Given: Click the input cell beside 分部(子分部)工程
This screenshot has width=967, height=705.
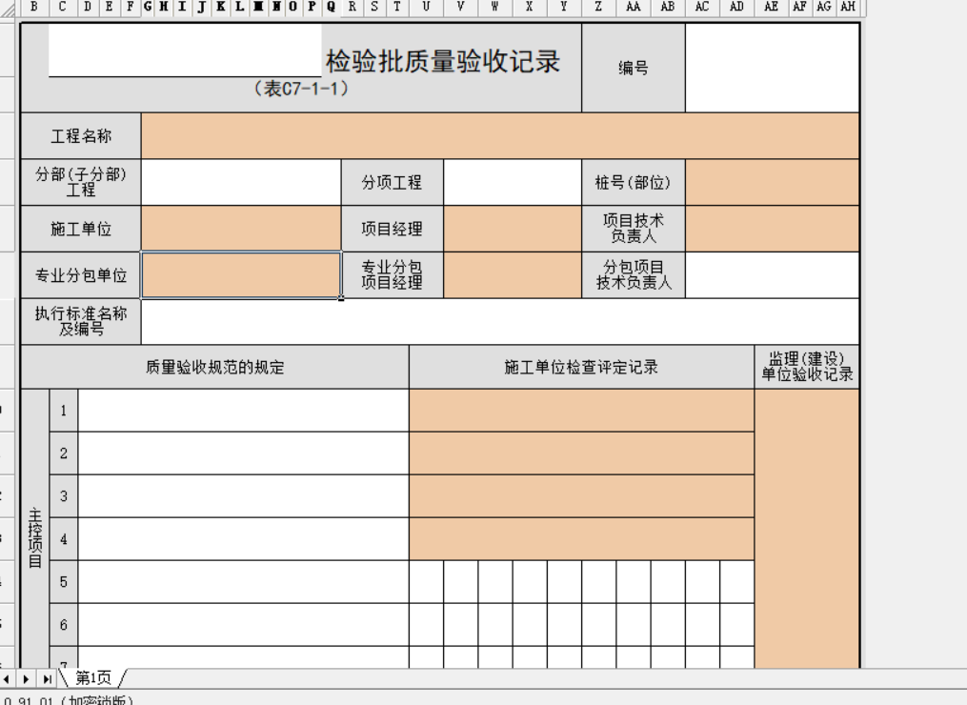Looking at the screenshot, I should [x=241, y=183].
